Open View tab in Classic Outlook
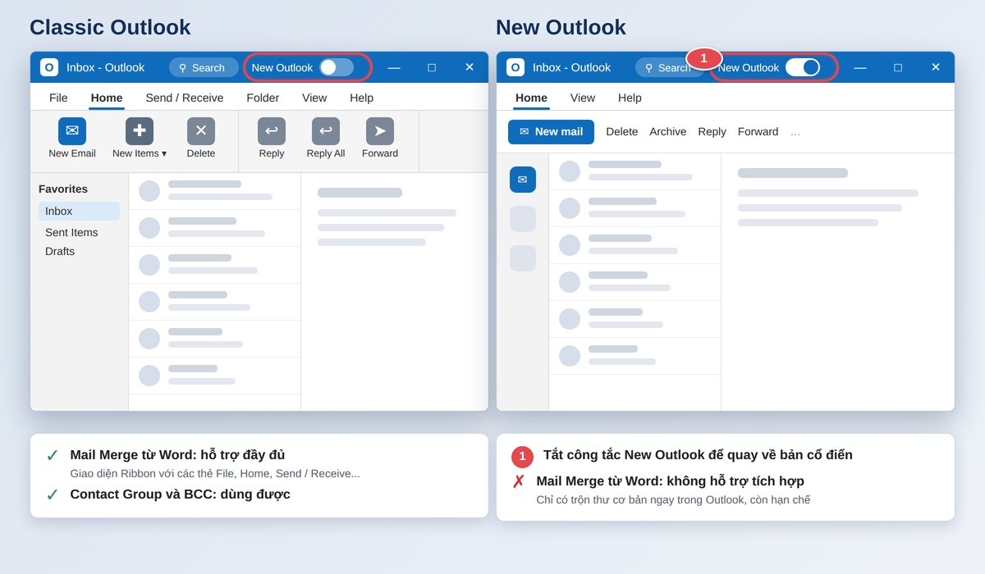 coord(314,98)
